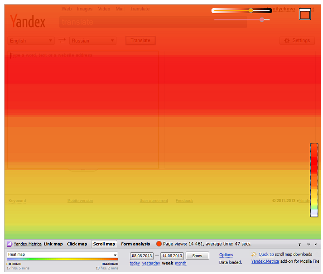Click the Quick tip lightbulb icon
This screenshot has height=274, width=323.
254,254
